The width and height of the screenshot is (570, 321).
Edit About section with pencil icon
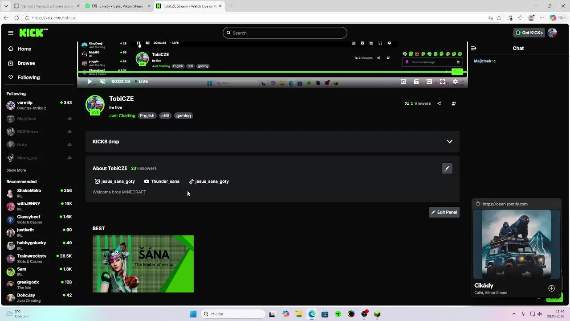[x=447, y=169]
